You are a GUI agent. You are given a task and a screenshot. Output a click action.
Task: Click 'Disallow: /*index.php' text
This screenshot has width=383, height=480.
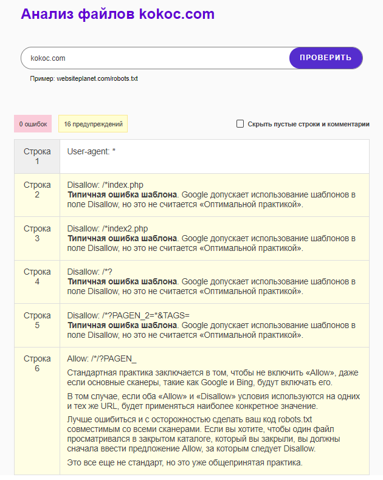coord(105,185)
